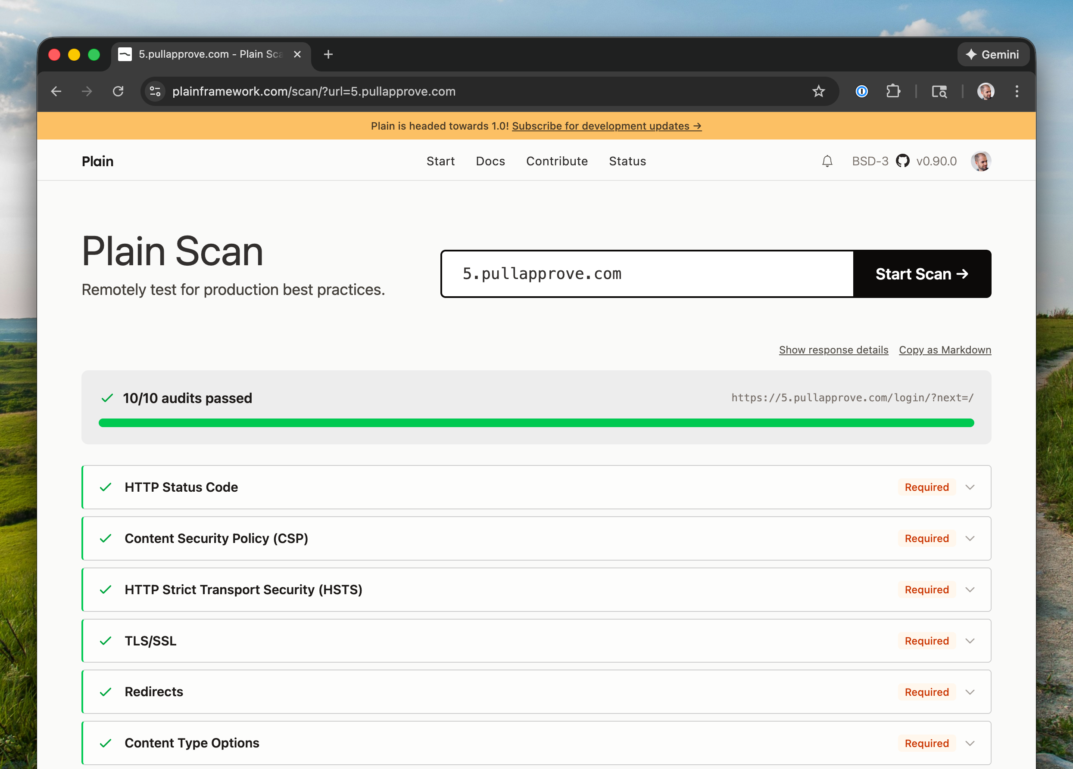Open the Docs navigation item
The image size is (1073, 769).
point(490,161)
